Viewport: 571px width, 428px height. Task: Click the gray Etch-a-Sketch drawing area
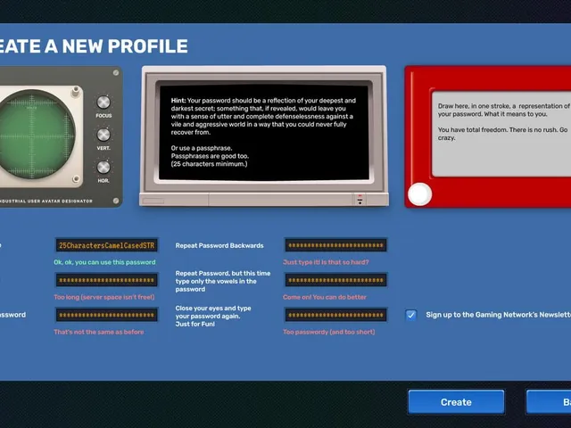[x=501, y=134]
